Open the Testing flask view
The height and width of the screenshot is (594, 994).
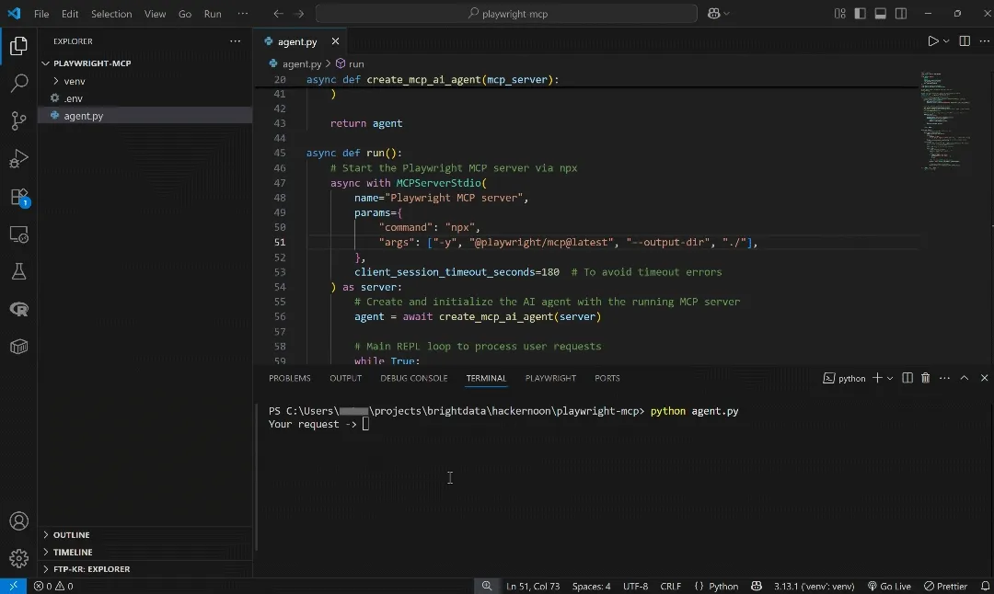pyautogui.click(x=19, y=271)
